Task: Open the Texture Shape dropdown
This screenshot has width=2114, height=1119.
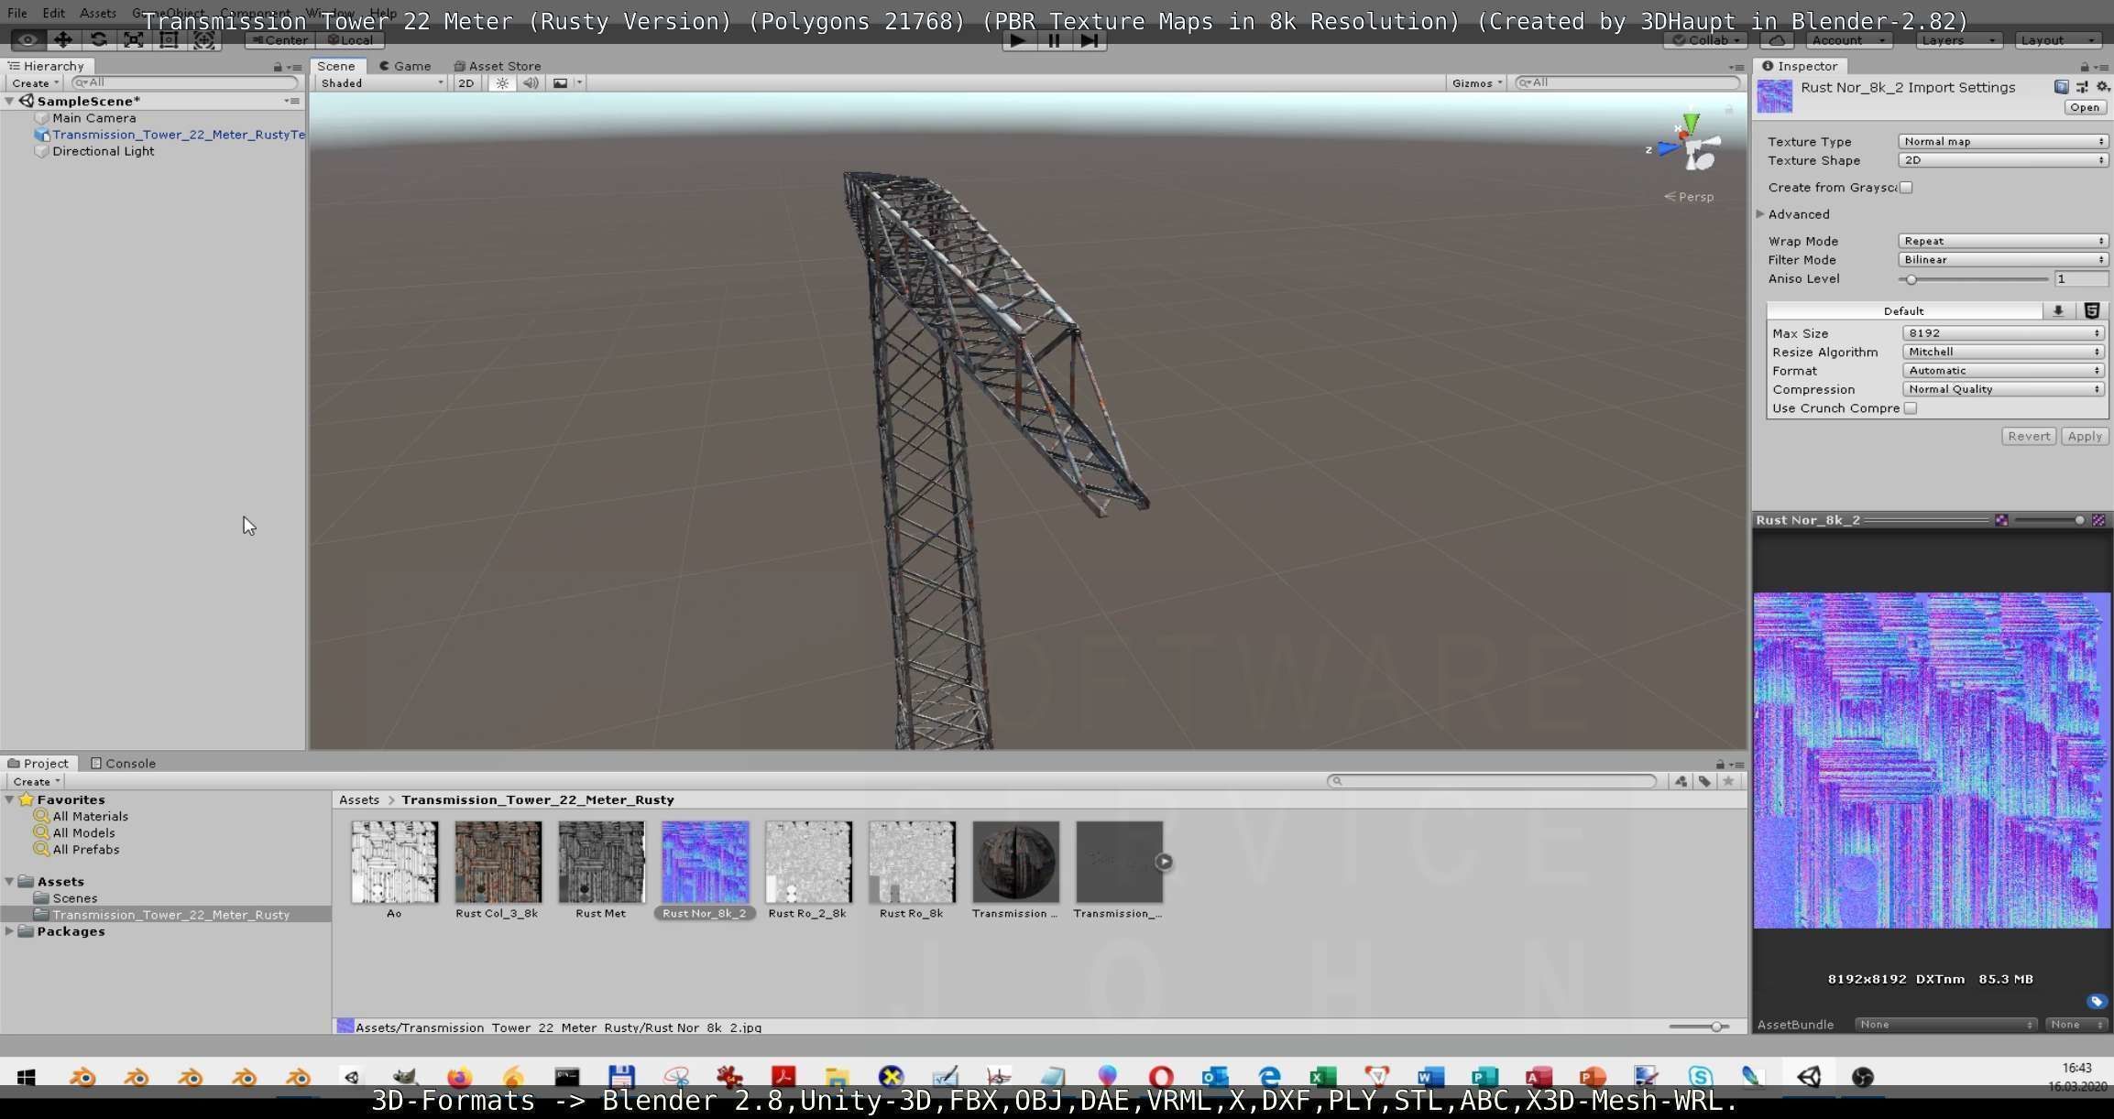Action: click(2003, 160)
